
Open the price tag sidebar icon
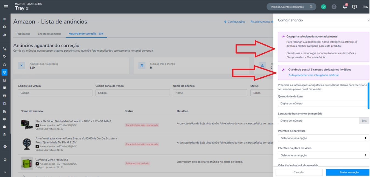coord(4,57)
